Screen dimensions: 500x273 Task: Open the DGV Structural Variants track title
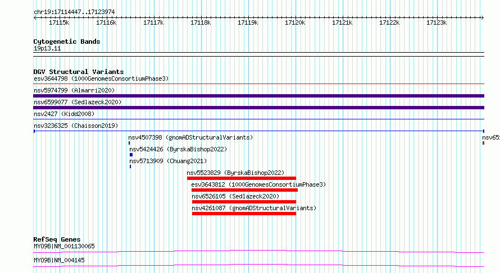tap(79, 72)
